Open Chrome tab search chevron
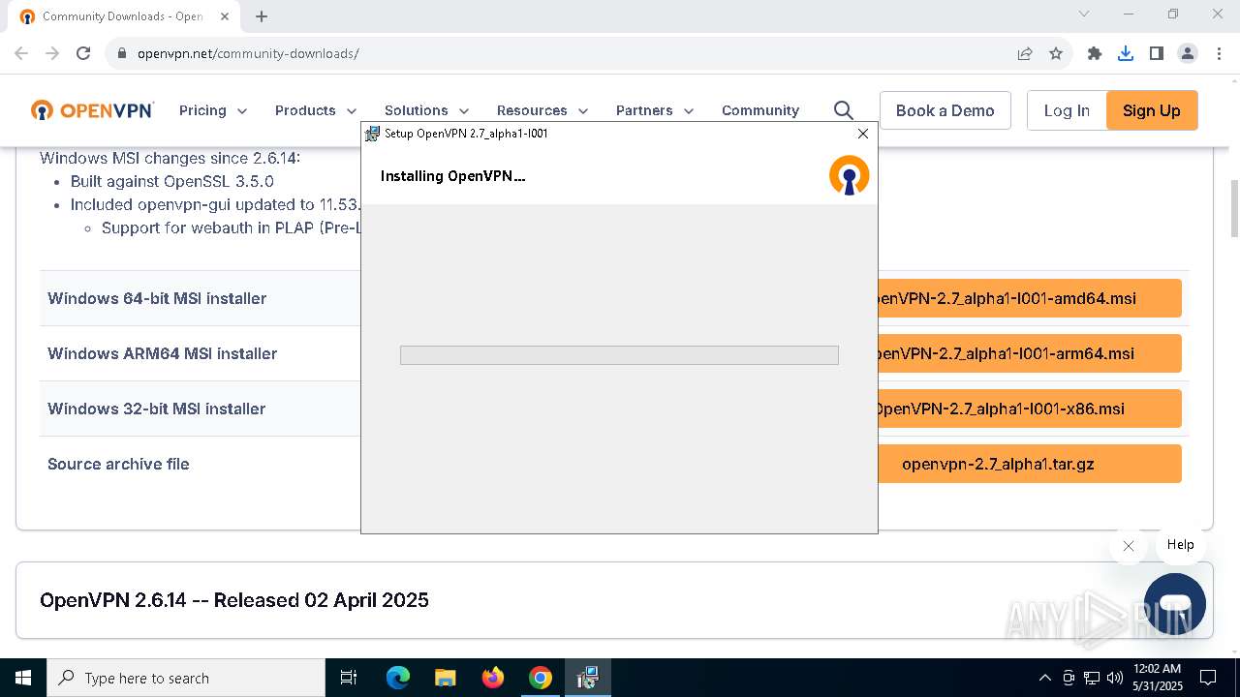Image resolution: width=1240 pixels, height=697 pixels. (x=1084, y=14)
